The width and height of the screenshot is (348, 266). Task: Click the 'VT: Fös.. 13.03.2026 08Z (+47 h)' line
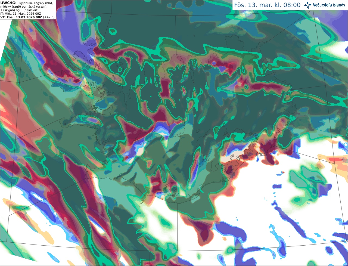[27, 17]
